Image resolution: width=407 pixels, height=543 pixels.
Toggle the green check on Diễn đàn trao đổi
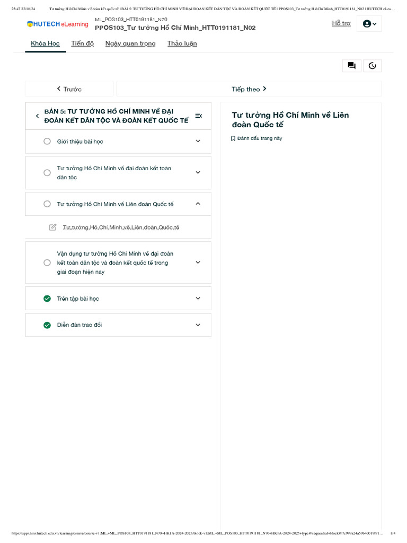(47, 325)
